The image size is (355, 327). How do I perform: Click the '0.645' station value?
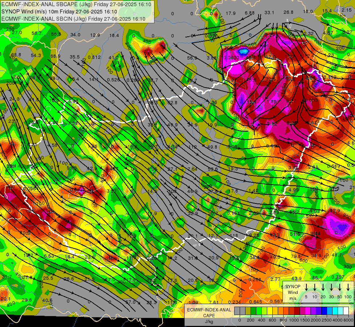pos(256,302)
